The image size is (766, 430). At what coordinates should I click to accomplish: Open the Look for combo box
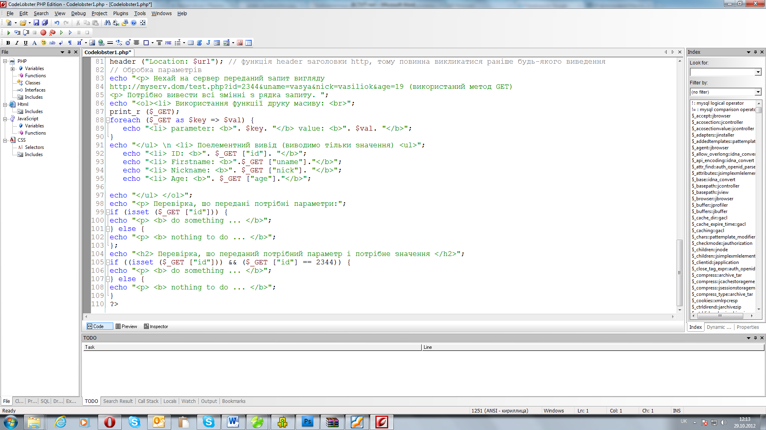pyautogui.click(x=758, y=72)
